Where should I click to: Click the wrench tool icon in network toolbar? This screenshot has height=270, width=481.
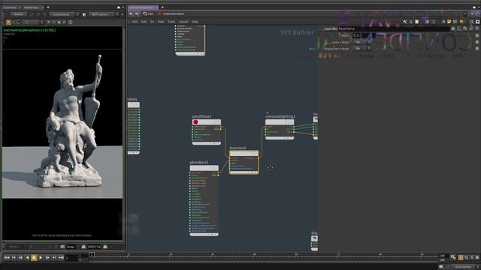click(405, 22)
